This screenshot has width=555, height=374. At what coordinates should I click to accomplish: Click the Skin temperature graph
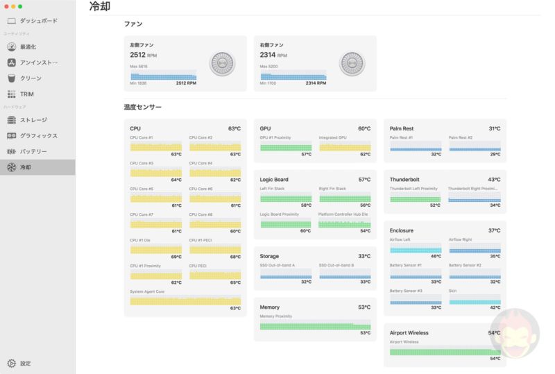[x=475, y=300]
